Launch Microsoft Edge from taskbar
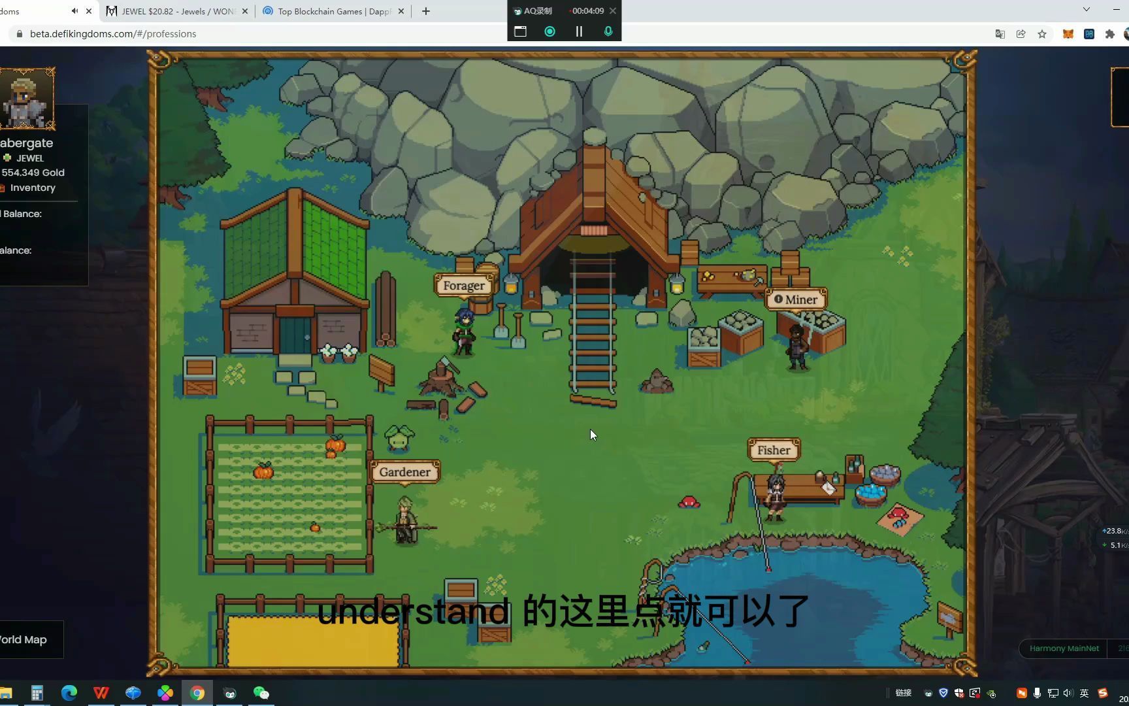Screen dimensions: 1129x706 click(x=69, y=693)
